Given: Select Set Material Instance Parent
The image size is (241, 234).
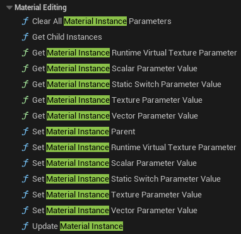Looking at the screenshot, I should coord(84,132).
